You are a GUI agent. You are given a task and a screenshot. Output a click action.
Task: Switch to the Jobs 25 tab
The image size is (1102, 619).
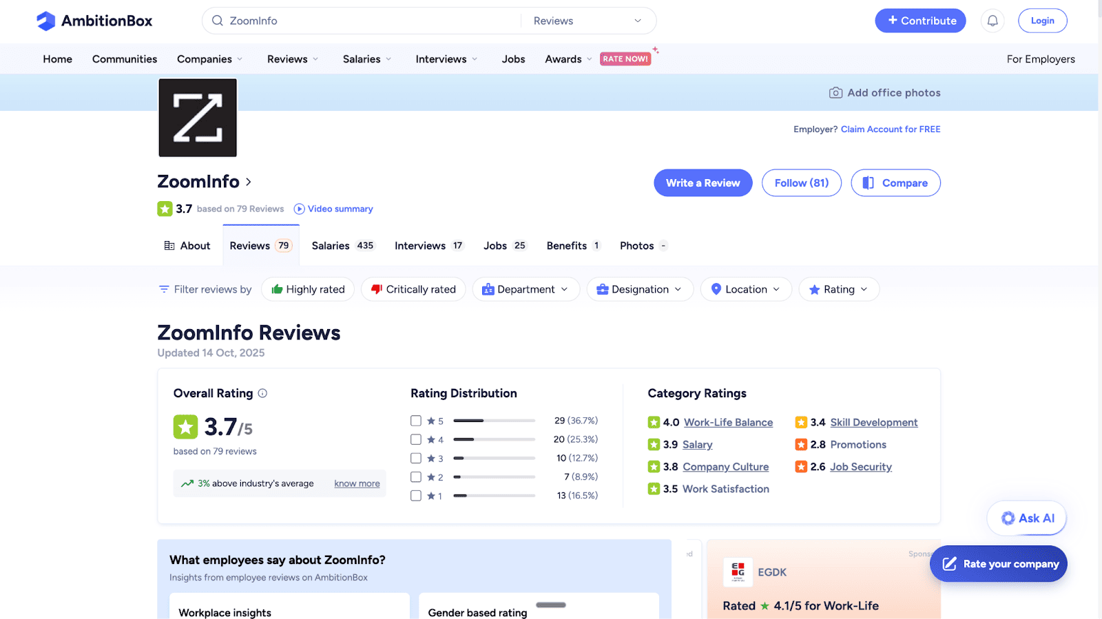click(505, 246)
